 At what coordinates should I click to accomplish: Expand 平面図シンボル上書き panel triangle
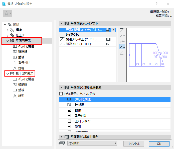tap(62, 137)
